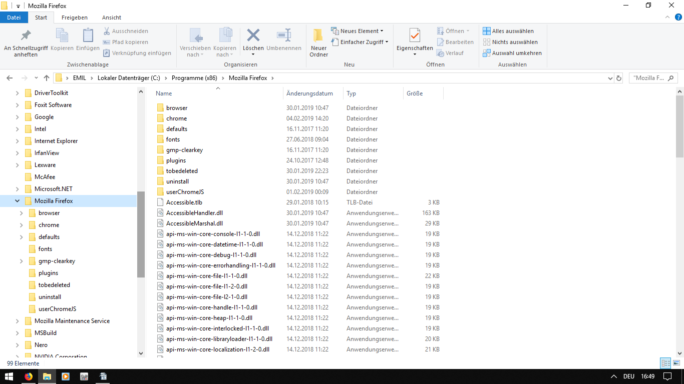Click Auswahl umkehren to invert selection
The width and height of the screenshot is (684, 384).
point(512,53)
